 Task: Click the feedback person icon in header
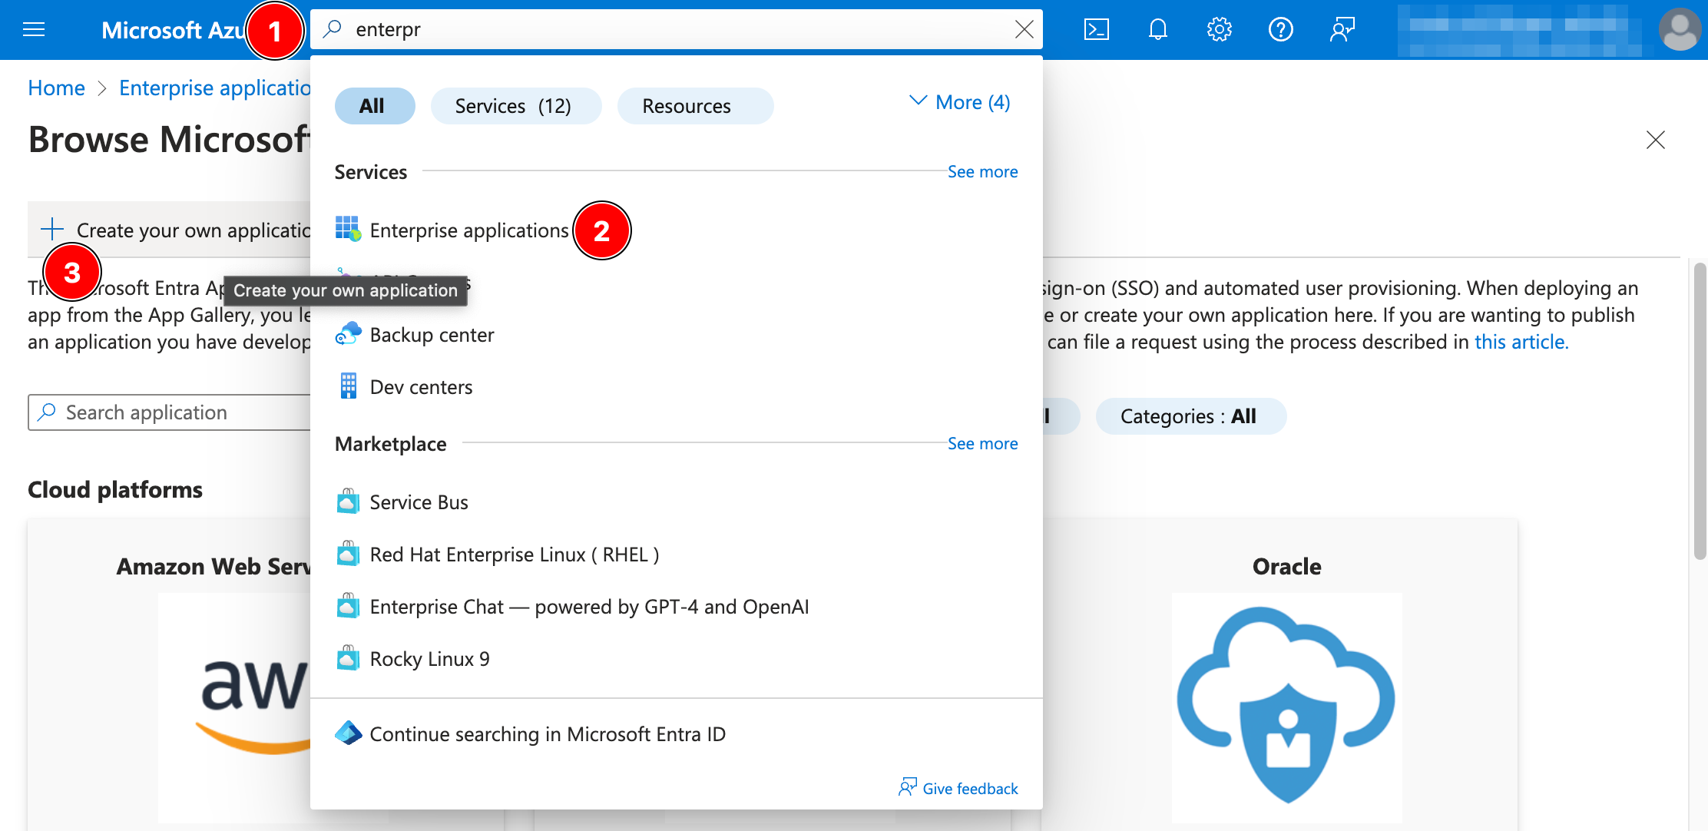tap(1342, 30)
